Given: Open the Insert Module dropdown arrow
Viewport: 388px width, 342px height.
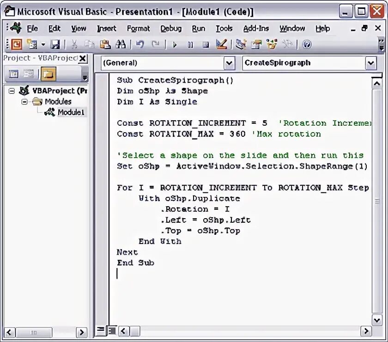Looking at the screenshot, I should pos(43,45).
